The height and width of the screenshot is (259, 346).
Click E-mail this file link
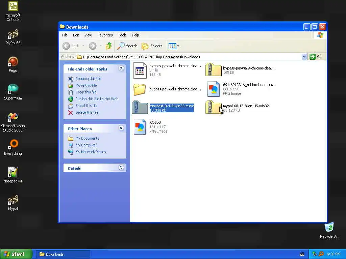coord(86,106)
